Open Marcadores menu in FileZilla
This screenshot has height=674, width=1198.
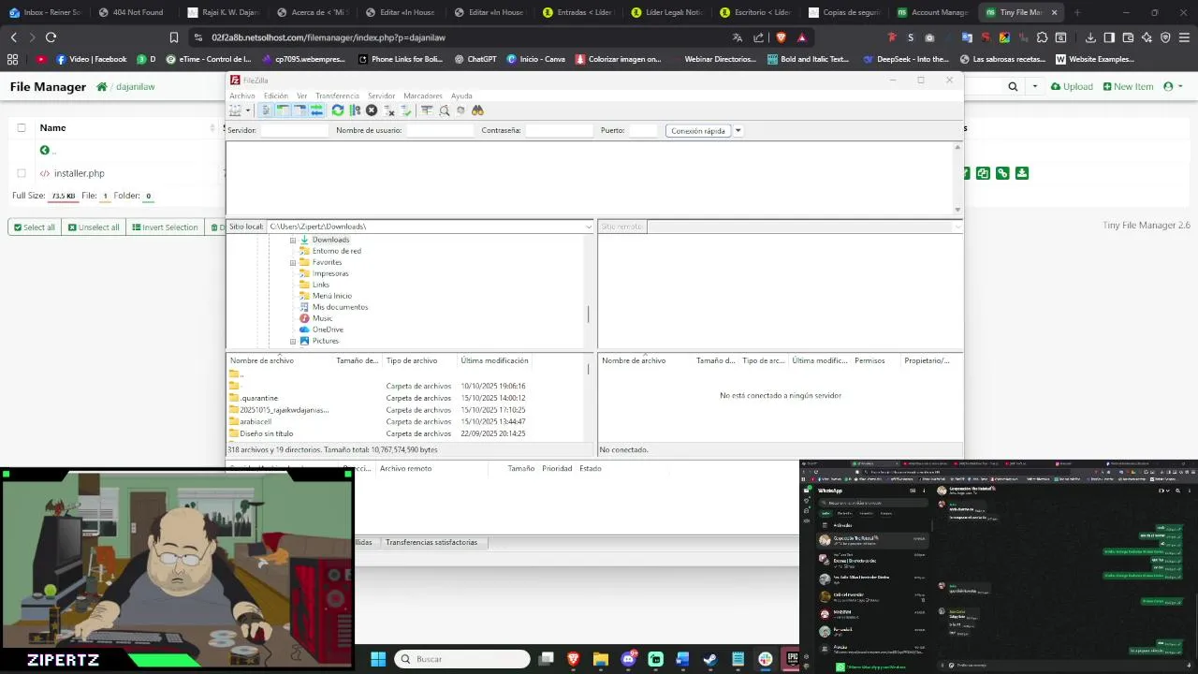point(423,95)
